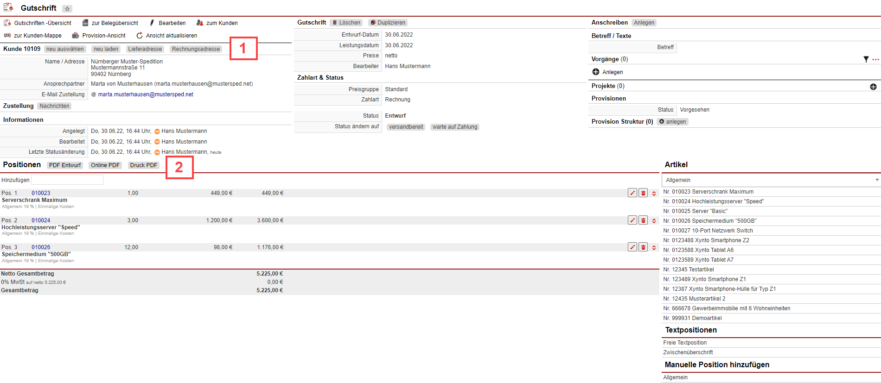Set status to versandbereit
This screenshot has width=881, height=383.
[406, 127]
